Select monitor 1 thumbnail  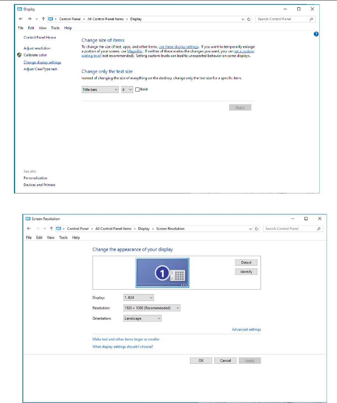(162, 273)
